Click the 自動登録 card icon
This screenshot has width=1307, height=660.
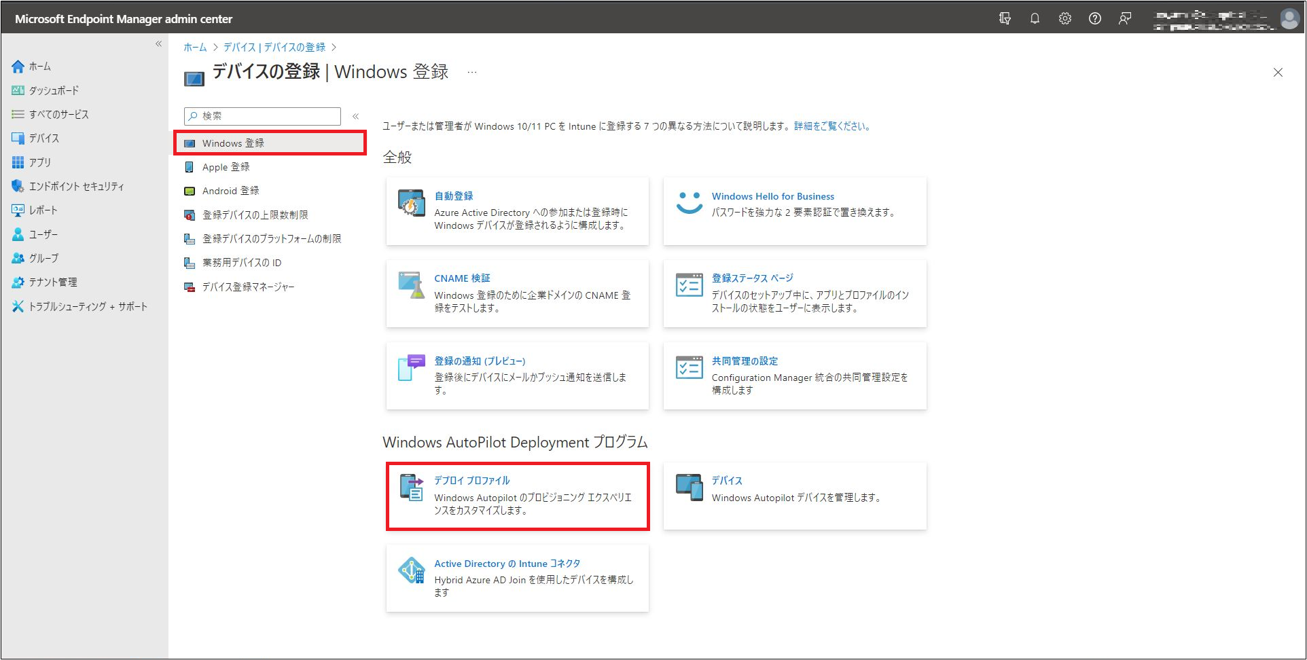tap(412, 203)
